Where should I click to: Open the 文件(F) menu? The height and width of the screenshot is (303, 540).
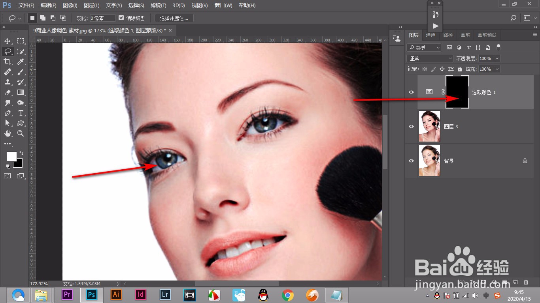pyautogui.click(x=26, y=6)
